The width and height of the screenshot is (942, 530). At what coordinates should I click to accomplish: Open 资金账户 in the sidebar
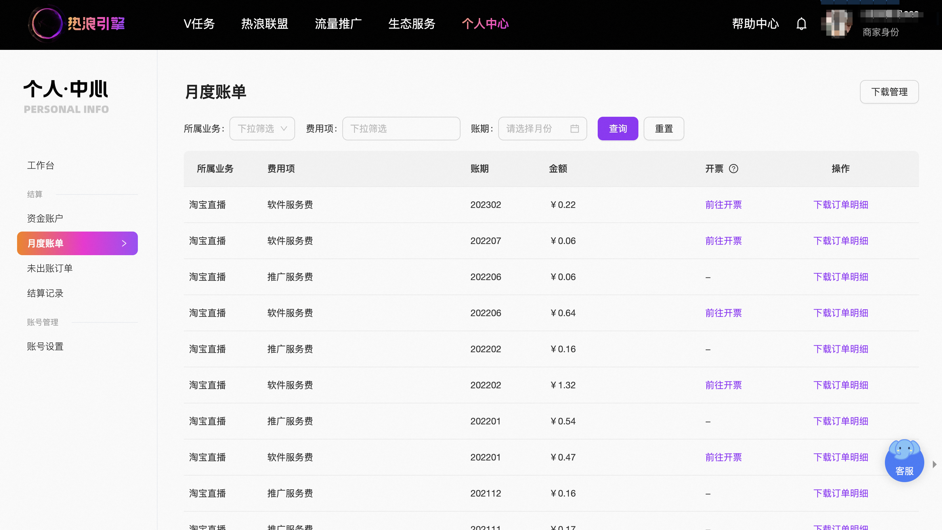tap(45, 218)
